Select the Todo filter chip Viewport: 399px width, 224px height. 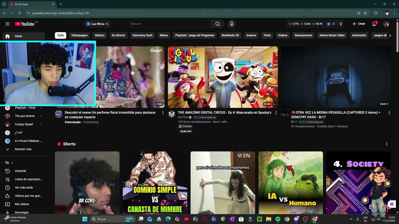(60, 35)
